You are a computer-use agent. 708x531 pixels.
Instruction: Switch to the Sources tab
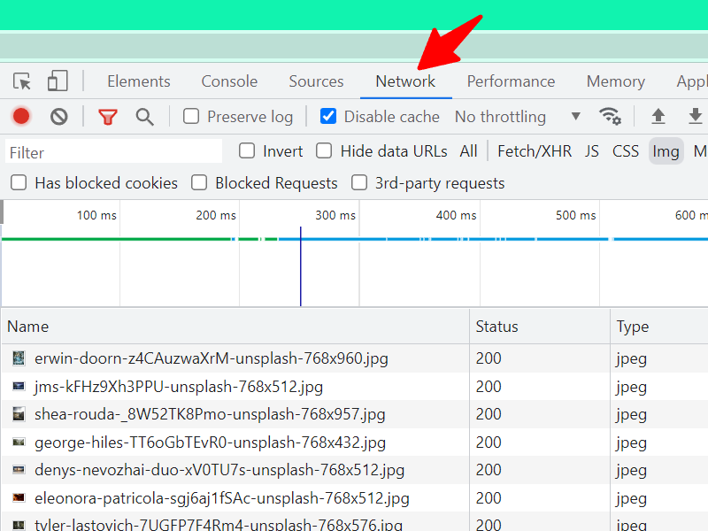tap(316, 81)
